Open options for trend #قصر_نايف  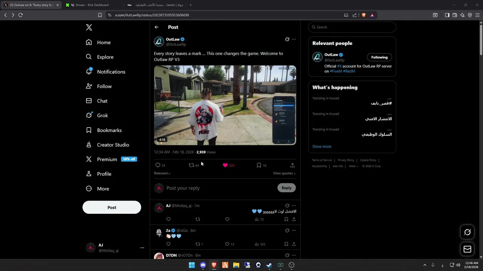point(389,98)
